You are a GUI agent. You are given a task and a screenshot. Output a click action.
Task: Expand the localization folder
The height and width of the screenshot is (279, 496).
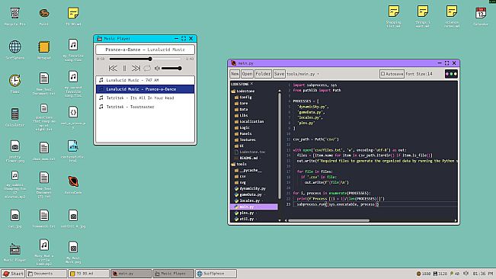click(249, 121)
